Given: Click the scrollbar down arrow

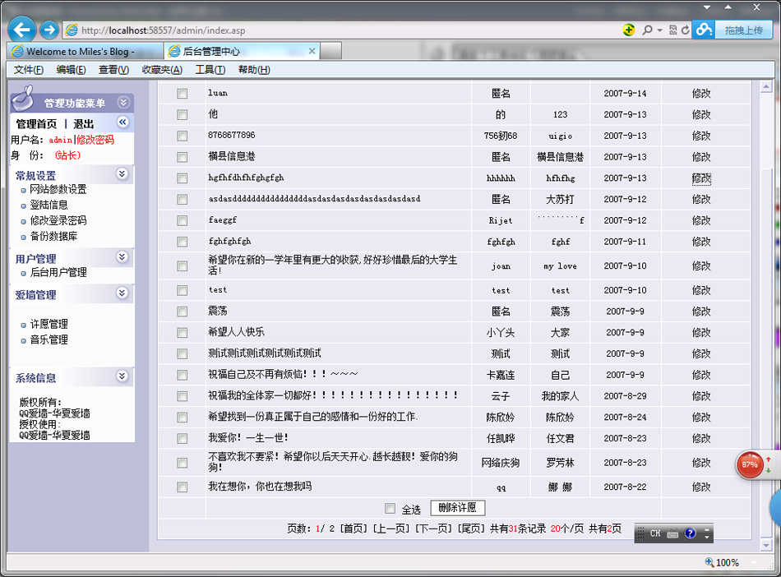Looking at the screenshot, I should tap(766, 546).
